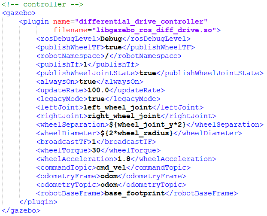Click the 100.0 updateRate value
This screenshot has width=267, height=216.
click(x=98, y=90)
